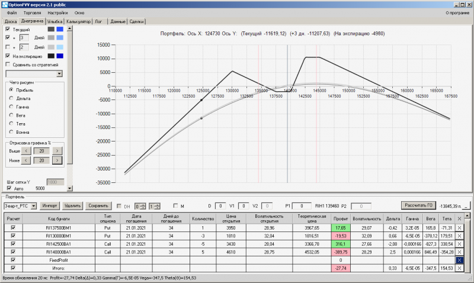The width and height of the screenshot is (474, 283).
Task: Pick the Текущий dark gray color swatch
Action: pyautogui.click(x=51, y=29)
